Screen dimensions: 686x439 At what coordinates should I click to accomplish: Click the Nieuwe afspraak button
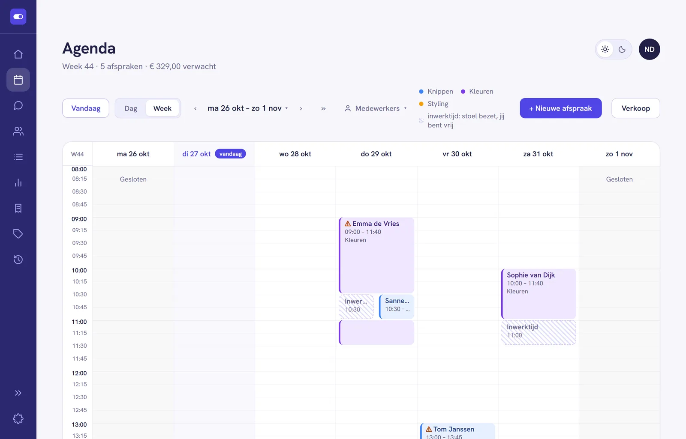[561, 108]
